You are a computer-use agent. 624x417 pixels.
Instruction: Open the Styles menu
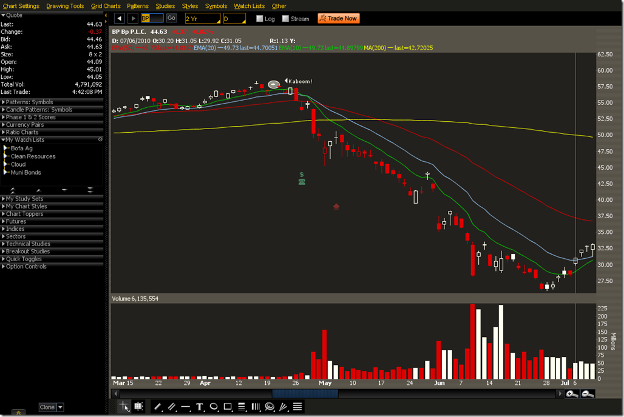190,6
